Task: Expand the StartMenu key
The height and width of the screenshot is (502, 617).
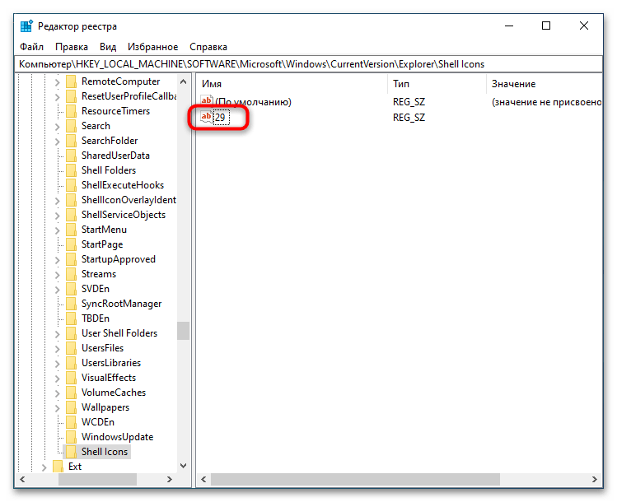Action: tap(58, 230)
